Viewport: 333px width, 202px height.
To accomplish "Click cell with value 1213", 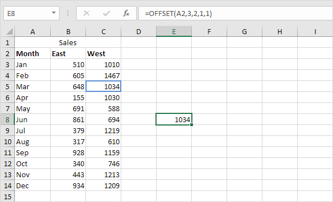I will tap(104, 175).
